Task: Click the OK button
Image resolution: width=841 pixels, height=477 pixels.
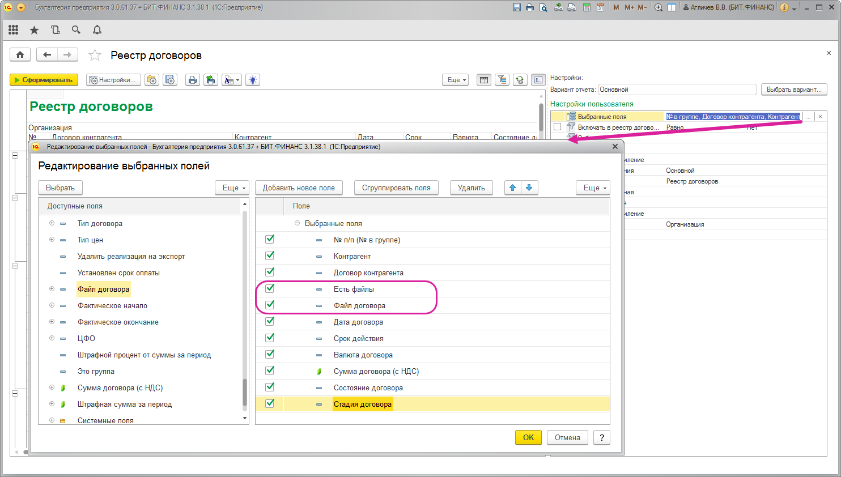Action: 528,437
